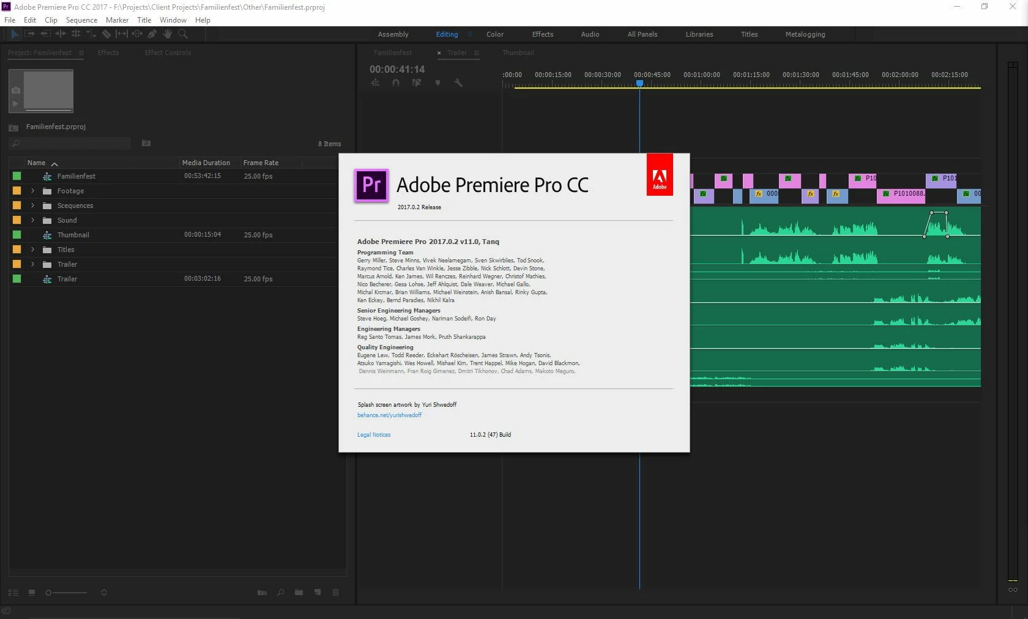Click the Find magnifier in project panel
The height and width of the screenshot is (619, 1028).
click(x=280, y=593)
